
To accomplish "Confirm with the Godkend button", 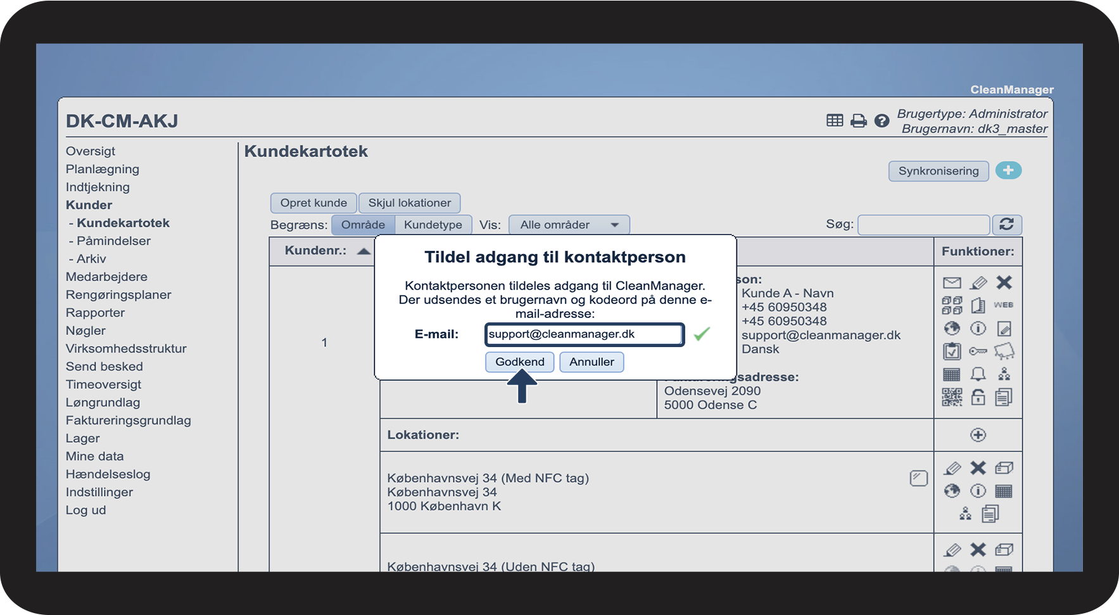I will 520,362.
